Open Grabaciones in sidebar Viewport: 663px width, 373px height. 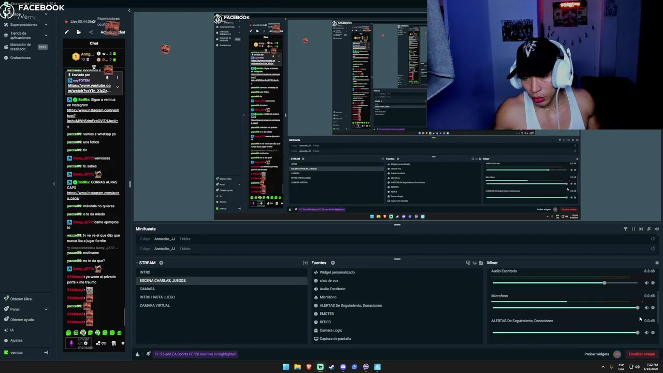(20, 58)
